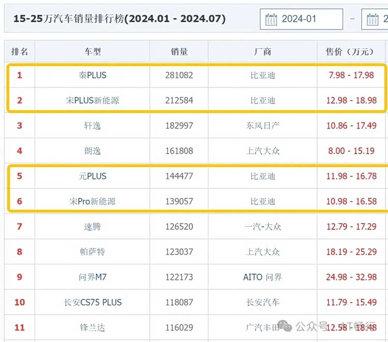Open the 秦PLUS model link
The width and height of the screenshot is (388, 342).
click(93, 75)
